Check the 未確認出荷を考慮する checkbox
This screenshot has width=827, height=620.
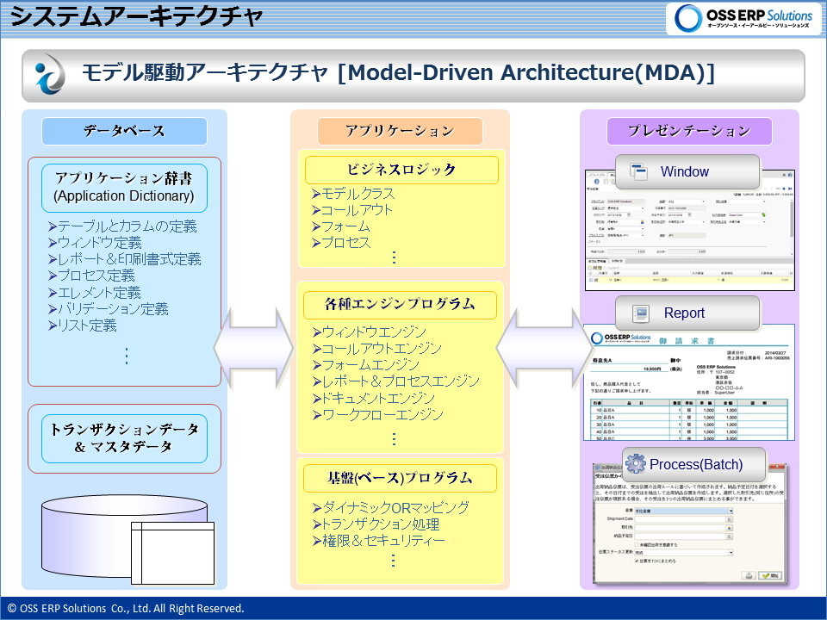[x=636, y=544]
